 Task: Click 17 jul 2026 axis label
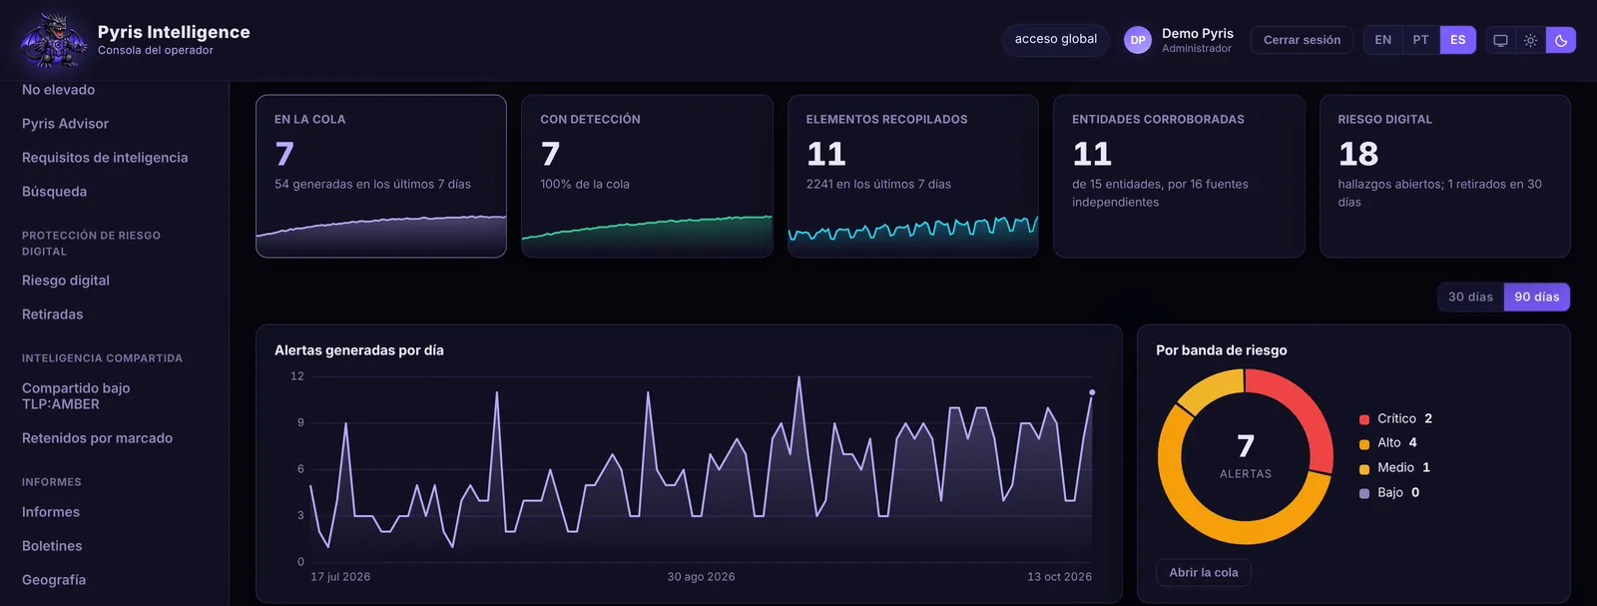340,577
